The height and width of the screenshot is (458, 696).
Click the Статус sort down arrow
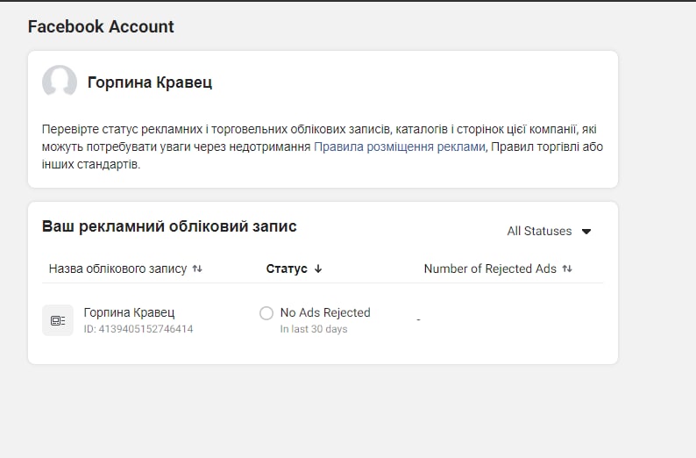click(x=318, y=268)
